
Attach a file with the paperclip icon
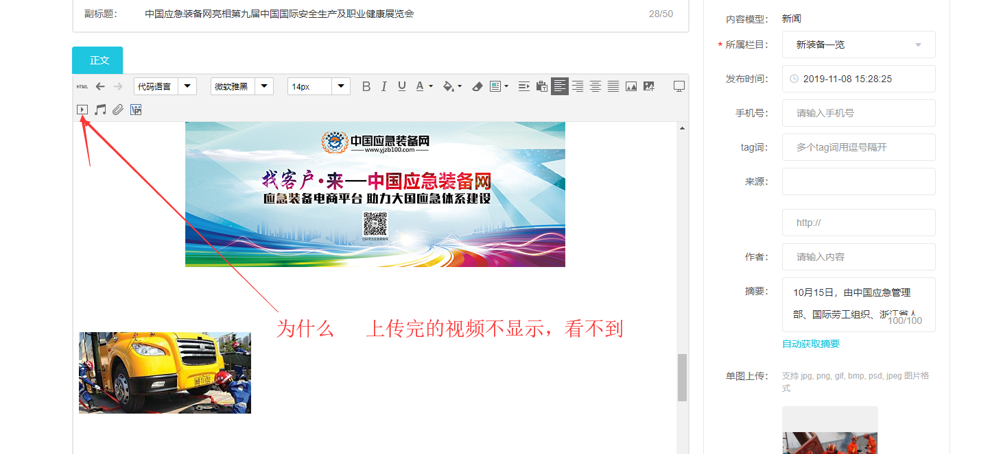coord(118,110)
